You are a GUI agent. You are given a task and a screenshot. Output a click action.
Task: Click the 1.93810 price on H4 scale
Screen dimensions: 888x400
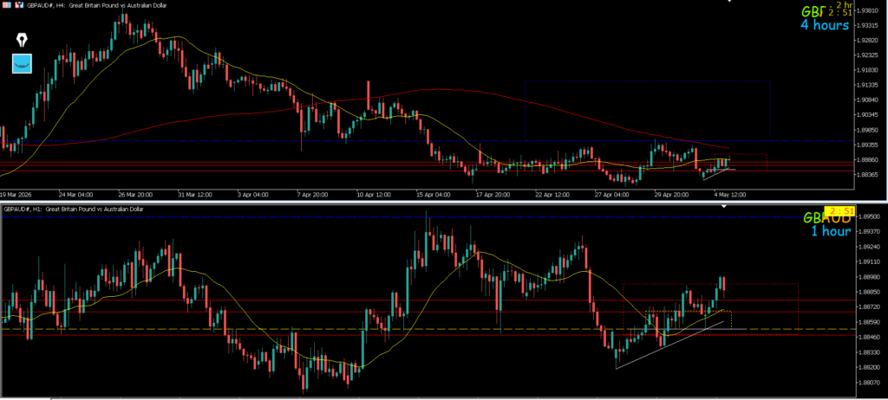[x=867, y=10]
